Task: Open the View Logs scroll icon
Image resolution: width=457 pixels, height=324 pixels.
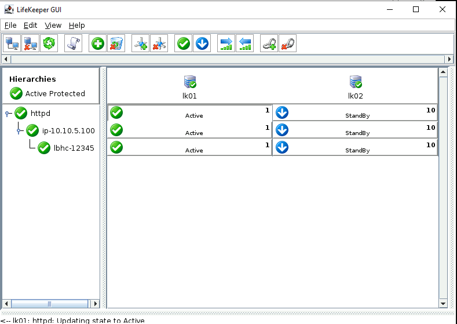Action: click(73, 43)
